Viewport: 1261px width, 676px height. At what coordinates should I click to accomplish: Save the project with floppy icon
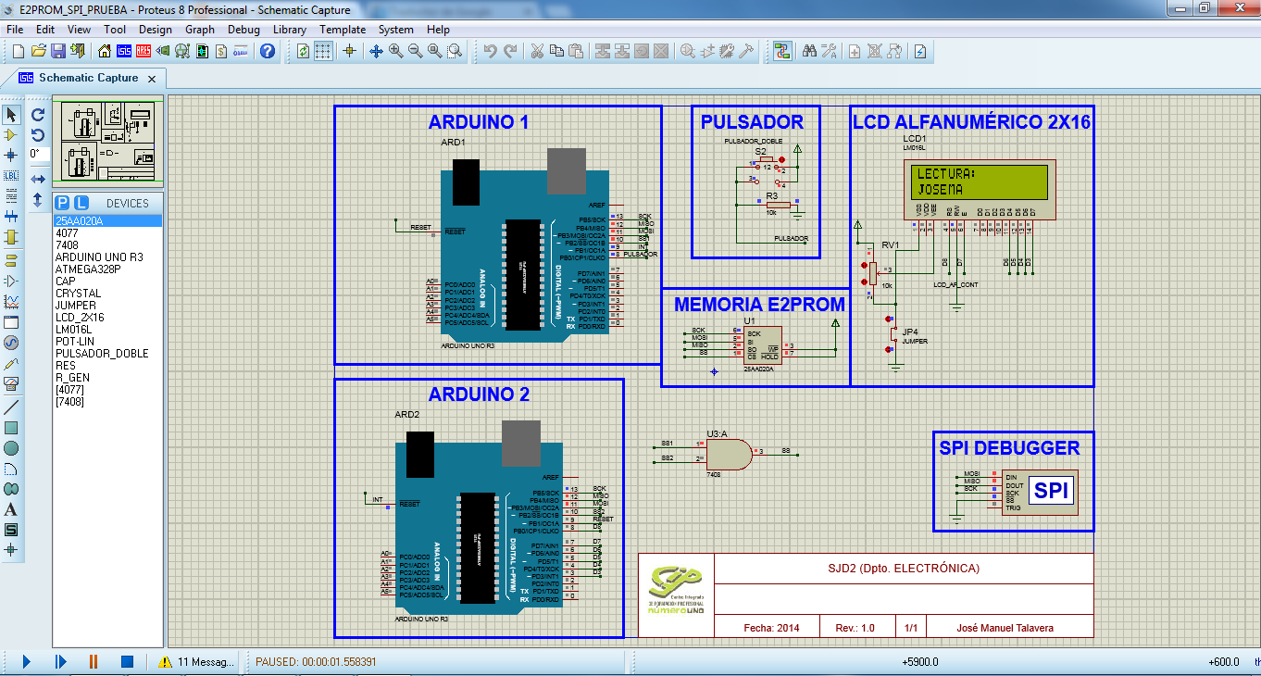tap(57, 51)
